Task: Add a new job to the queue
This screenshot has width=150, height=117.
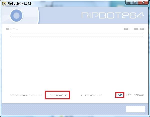Action: point(120,95)
